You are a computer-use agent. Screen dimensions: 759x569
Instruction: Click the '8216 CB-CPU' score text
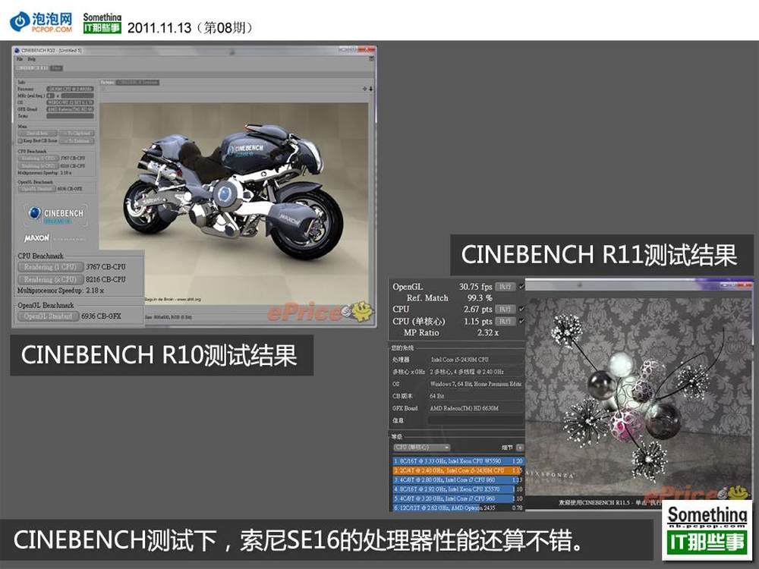click(106, 280)
